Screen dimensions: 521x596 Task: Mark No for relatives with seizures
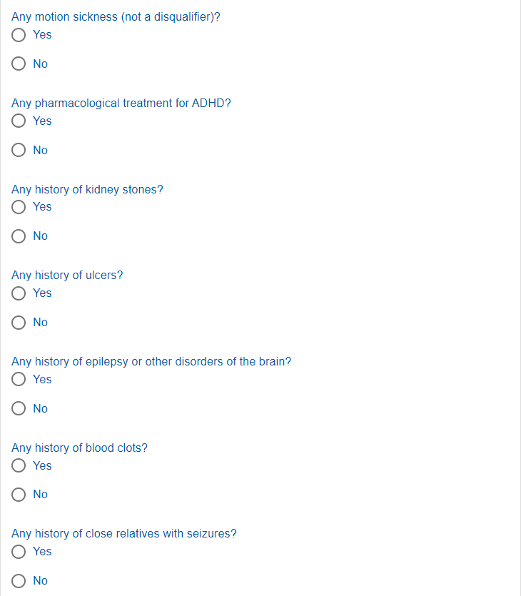point(19,581)
